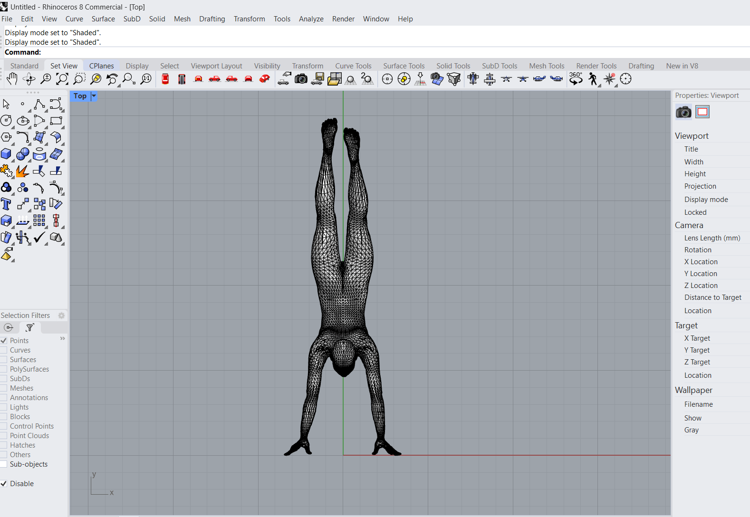Open Selection Filters gear options
750x517 pixels.
tap(61, 316)
